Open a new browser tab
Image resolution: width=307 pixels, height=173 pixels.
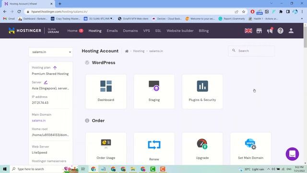(60, 4)
